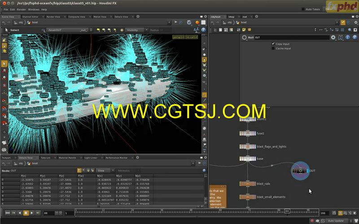The width and height of the screenshot is (359, 224).
Task: Switch to the Composite View tab
Action: click(x=77, y=17)
